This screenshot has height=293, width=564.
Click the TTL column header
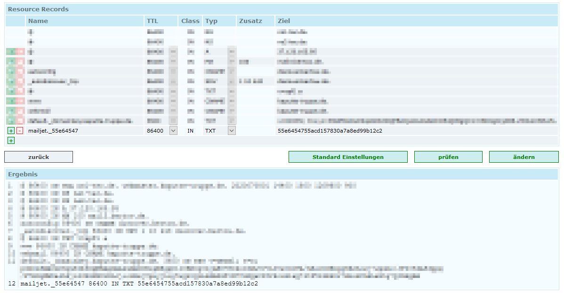pyautogui.click(x=153, y=21)
